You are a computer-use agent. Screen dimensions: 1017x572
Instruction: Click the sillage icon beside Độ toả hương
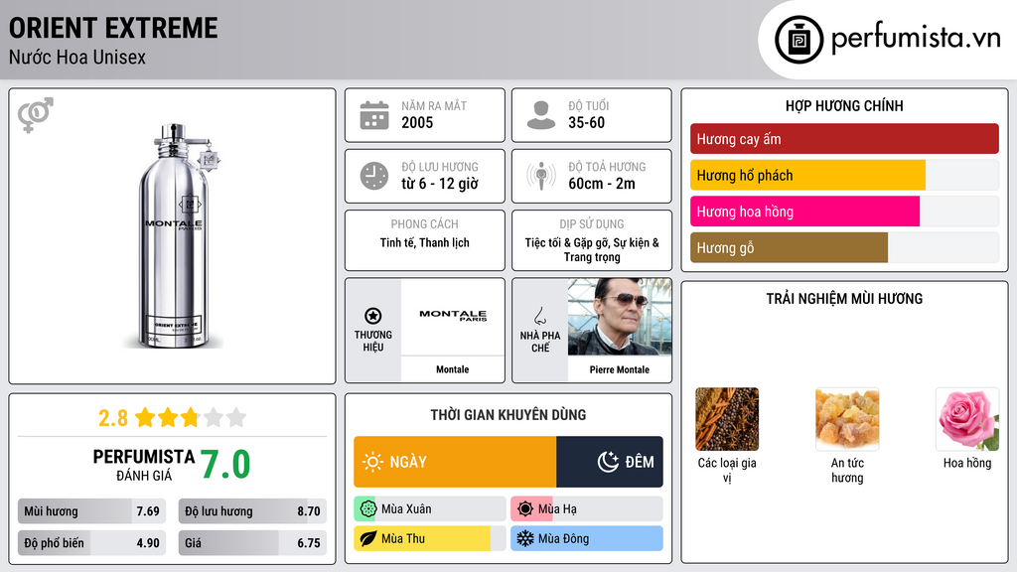tap(540, 176)
